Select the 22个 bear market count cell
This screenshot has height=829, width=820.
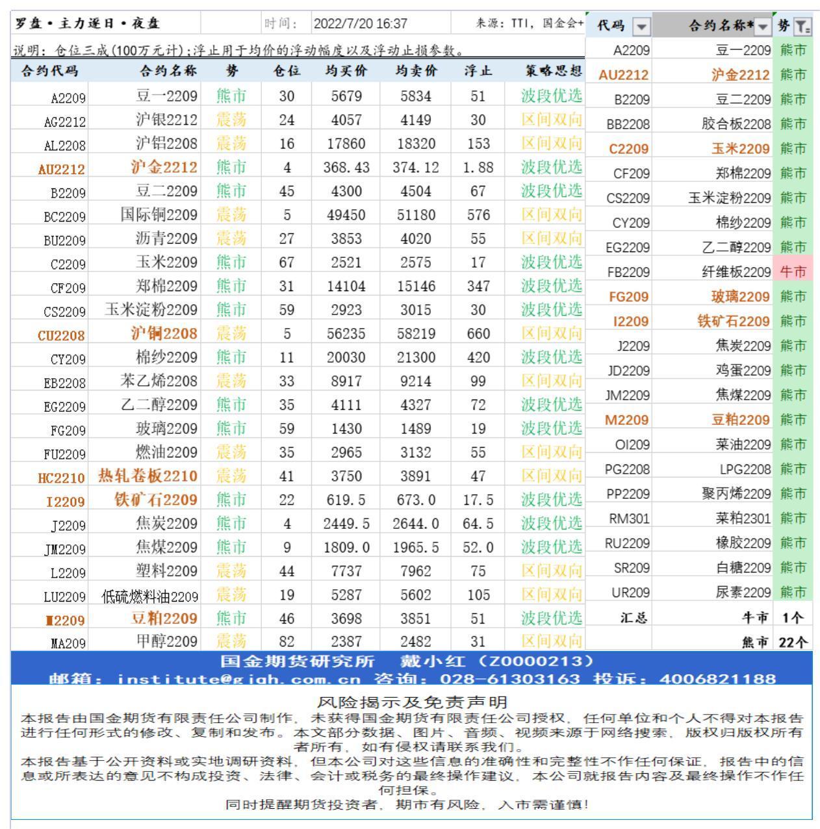coord(793,642)
